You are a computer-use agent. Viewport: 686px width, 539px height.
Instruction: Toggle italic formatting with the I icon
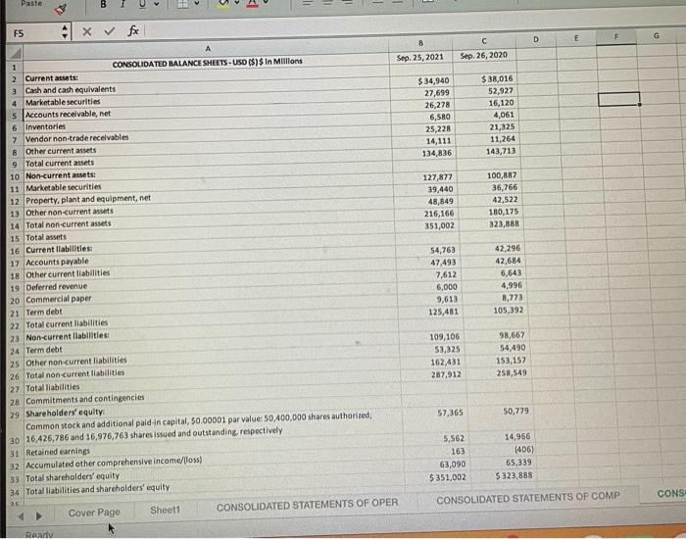[122, 4]
